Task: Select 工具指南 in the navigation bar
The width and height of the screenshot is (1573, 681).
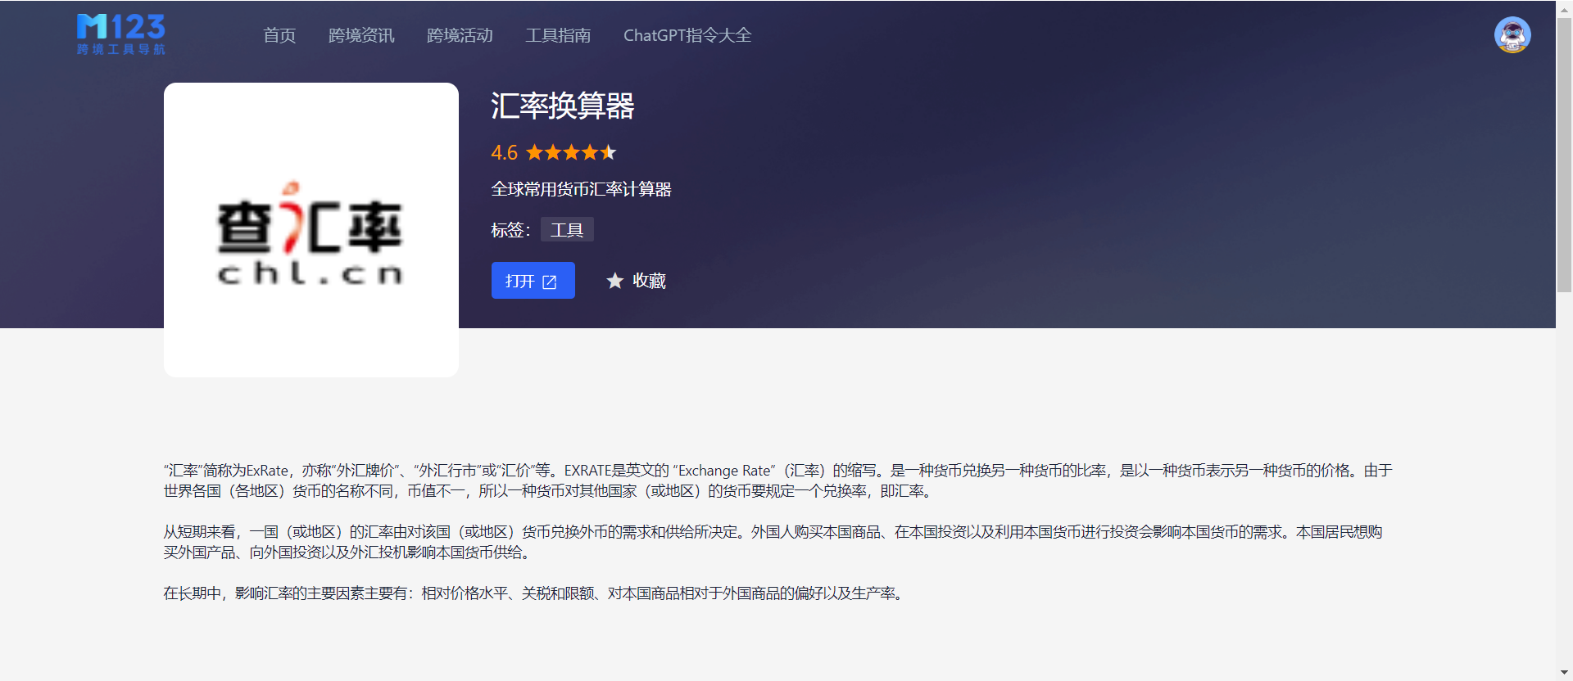Action: (558, 35)
